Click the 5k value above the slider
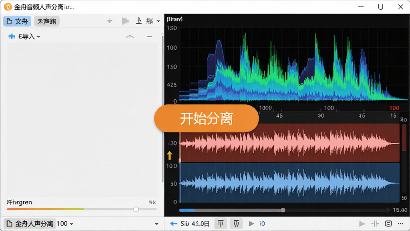The height and width of the screenshot is (231, 410). (153, 202)
